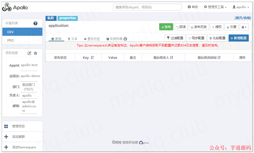
Task: Sort the Key column using its arrows
Action: click(x=92, y=58)
